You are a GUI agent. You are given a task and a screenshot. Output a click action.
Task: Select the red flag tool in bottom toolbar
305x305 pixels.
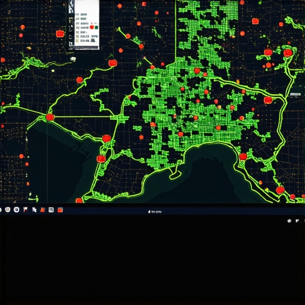26,210
